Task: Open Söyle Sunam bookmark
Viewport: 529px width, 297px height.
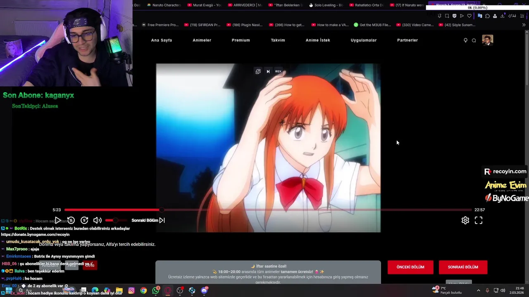Action: 457,25
